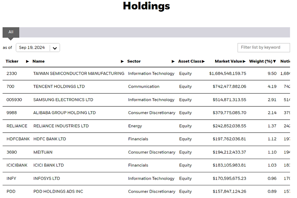Click market value $742,477,882.06
The image size is (297, 198).
coord(229,86)
